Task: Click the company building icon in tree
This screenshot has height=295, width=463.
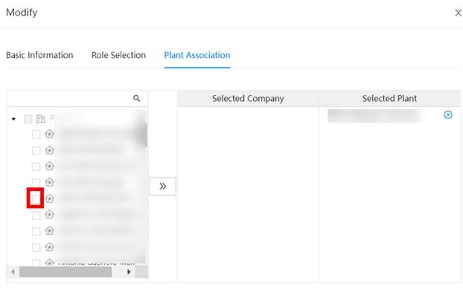Action: [x=41, y=119]
